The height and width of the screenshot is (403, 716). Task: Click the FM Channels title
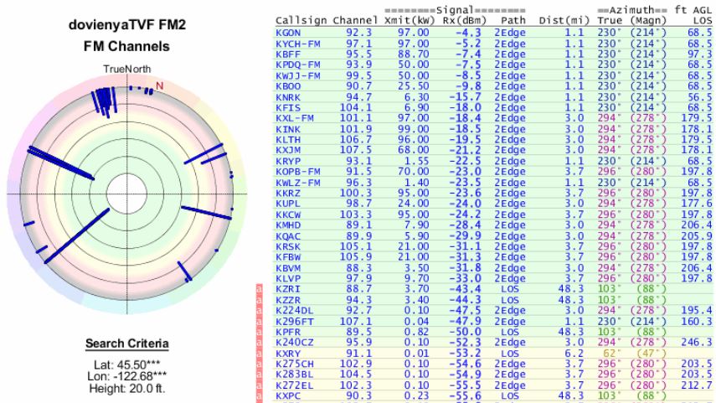[125, 47]
